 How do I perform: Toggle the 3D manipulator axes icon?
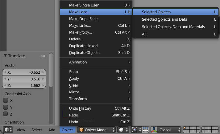point(154,130)
